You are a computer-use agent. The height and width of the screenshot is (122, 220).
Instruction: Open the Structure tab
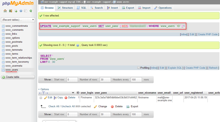coord(65,8)
